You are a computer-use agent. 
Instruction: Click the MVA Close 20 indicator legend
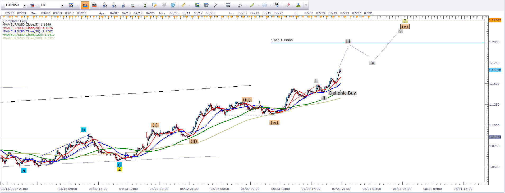pyautogui.click(x=27, y=28)
